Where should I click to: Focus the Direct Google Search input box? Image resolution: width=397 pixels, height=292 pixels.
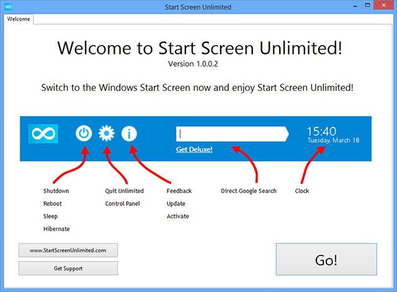(x=233, y=134)
